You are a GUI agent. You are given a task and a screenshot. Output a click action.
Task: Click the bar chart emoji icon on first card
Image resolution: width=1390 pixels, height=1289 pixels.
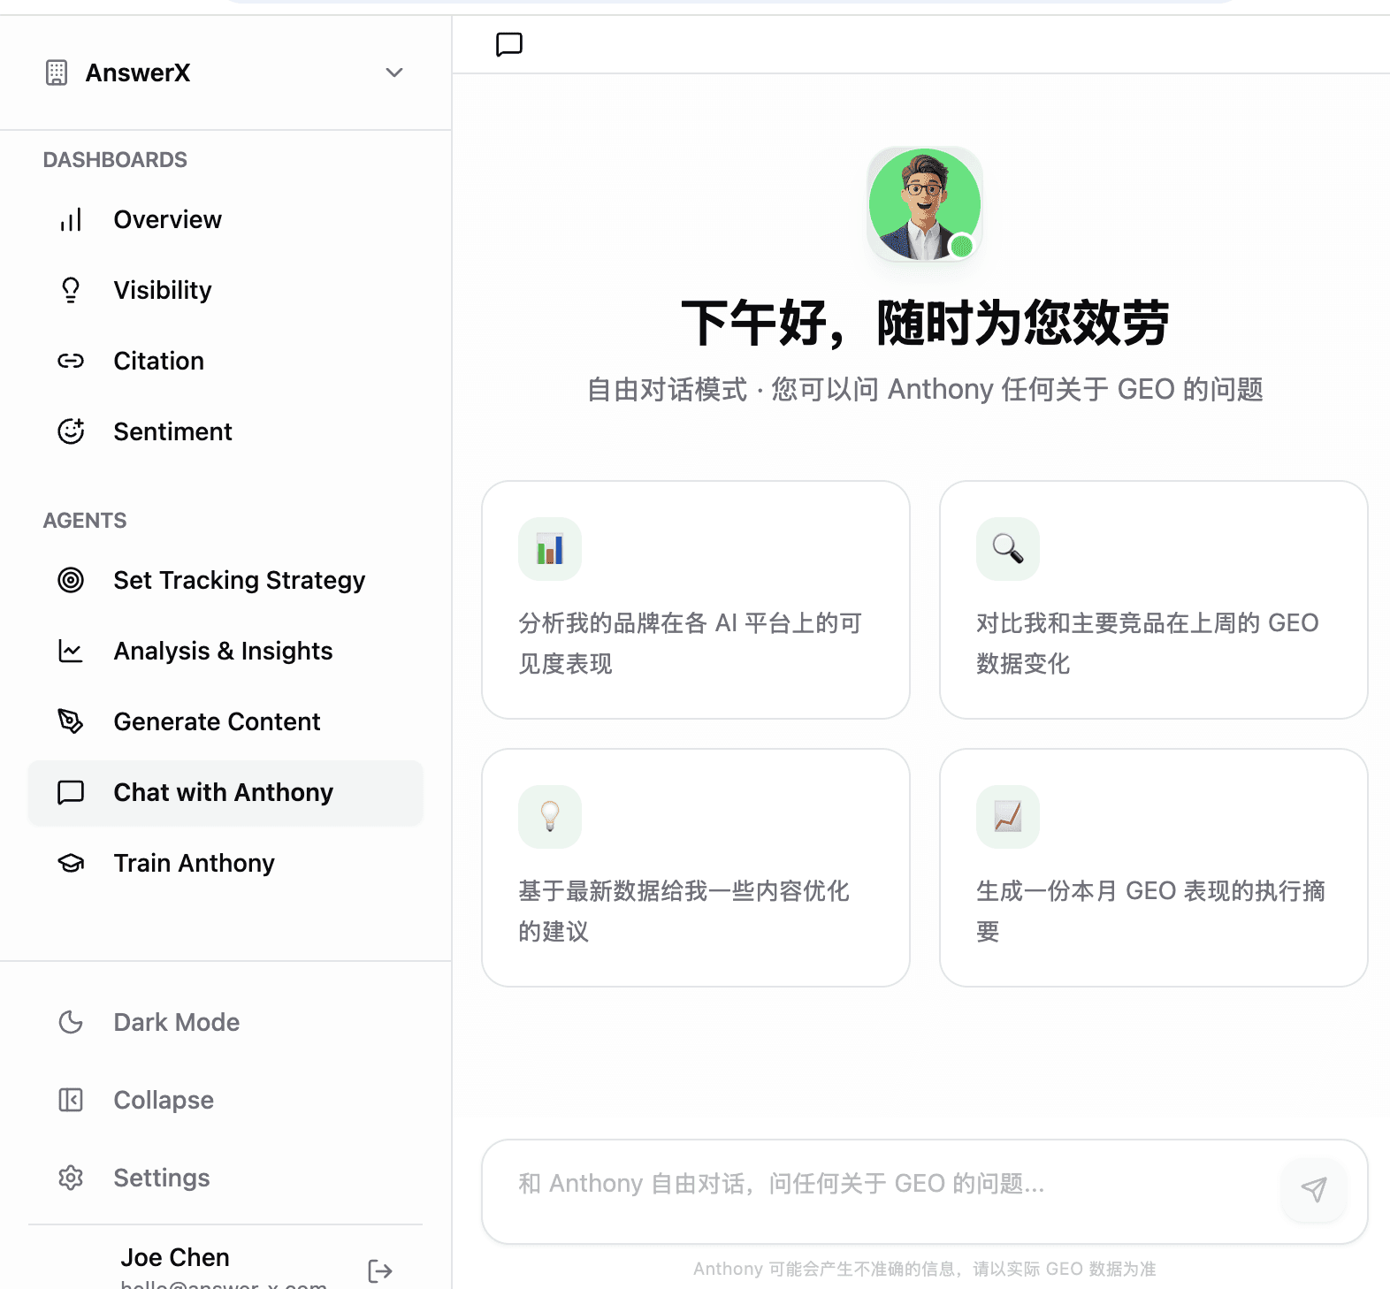click(x=550, y=549)
